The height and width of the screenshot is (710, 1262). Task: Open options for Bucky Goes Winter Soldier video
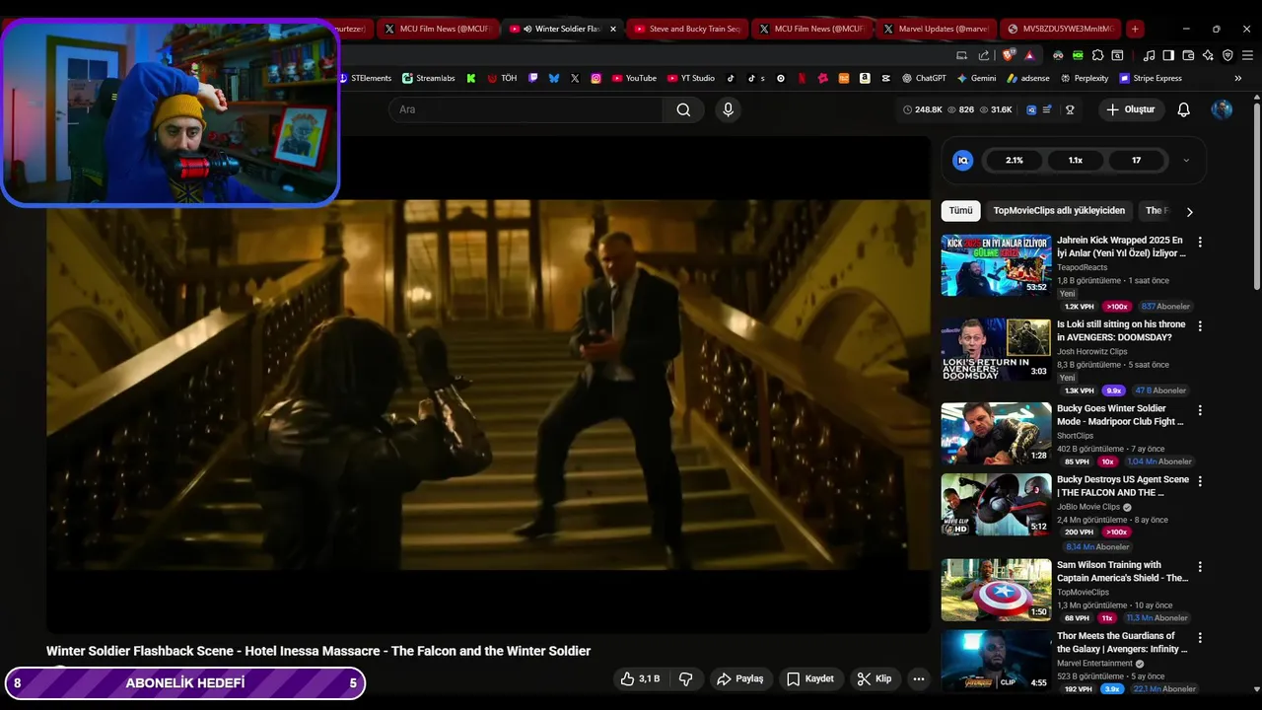(1200, 410)
